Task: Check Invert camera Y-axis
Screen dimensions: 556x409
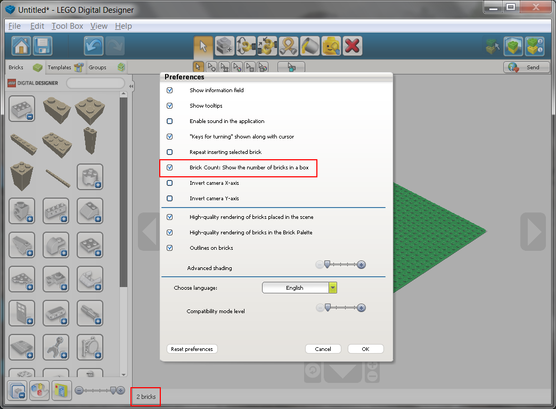Action: click(x=169, y=198)
